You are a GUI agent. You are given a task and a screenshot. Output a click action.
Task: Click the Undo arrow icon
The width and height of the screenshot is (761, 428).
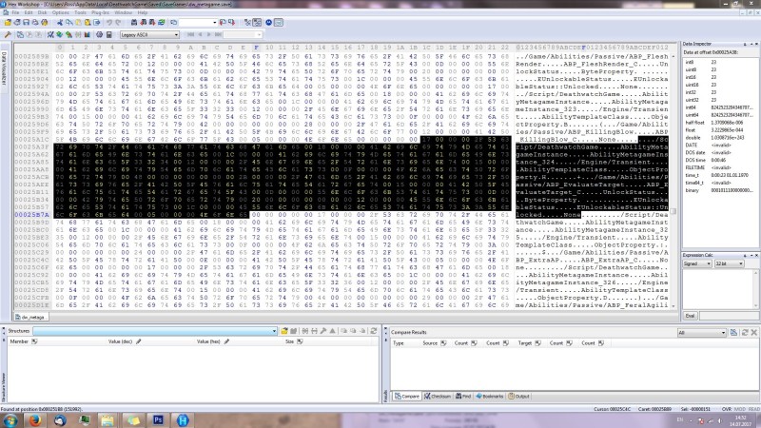coord(109,22)
